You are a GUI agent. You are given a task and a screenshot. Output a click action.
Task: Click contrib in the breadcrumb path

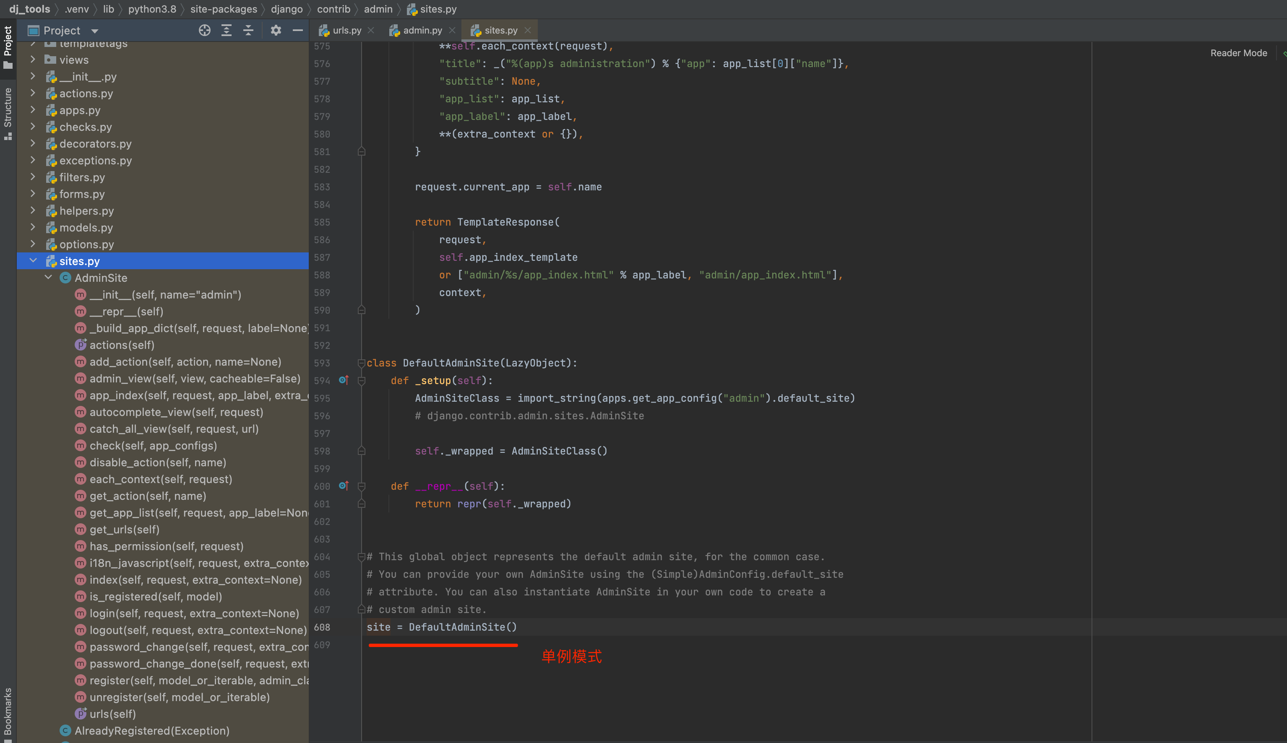pos(333,9)
